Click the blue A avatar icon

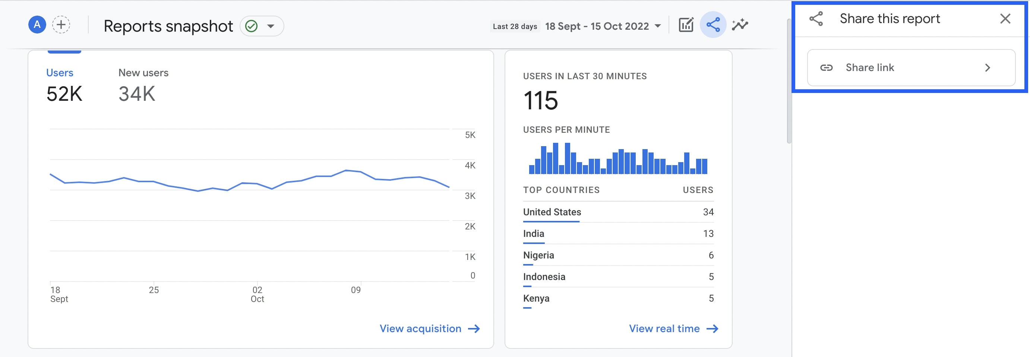37,25
